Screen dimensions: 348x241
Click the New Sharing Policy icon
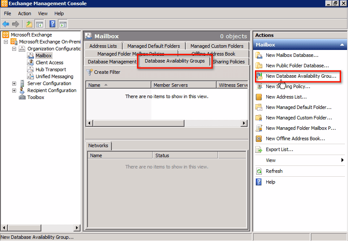click(x=259, y=86)
